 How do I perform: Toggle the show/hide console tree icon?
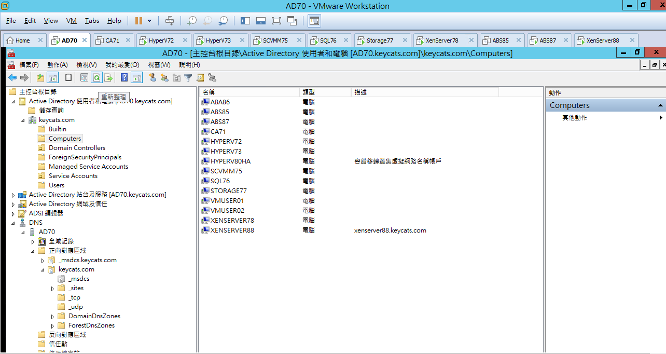[52, 78]
